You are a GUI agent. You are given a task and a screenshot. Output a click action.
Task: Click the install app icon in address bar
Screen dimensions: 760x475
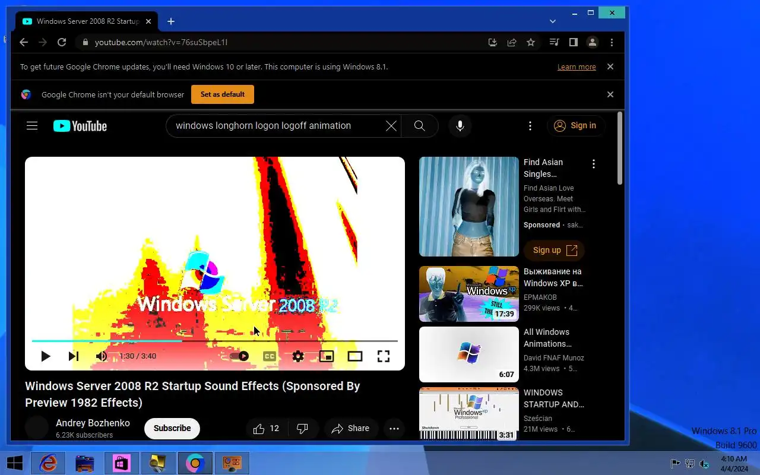[492, 42]
